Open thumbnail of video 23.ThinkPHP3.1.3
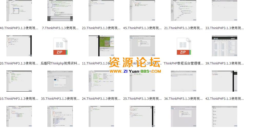 click(101, 10)
